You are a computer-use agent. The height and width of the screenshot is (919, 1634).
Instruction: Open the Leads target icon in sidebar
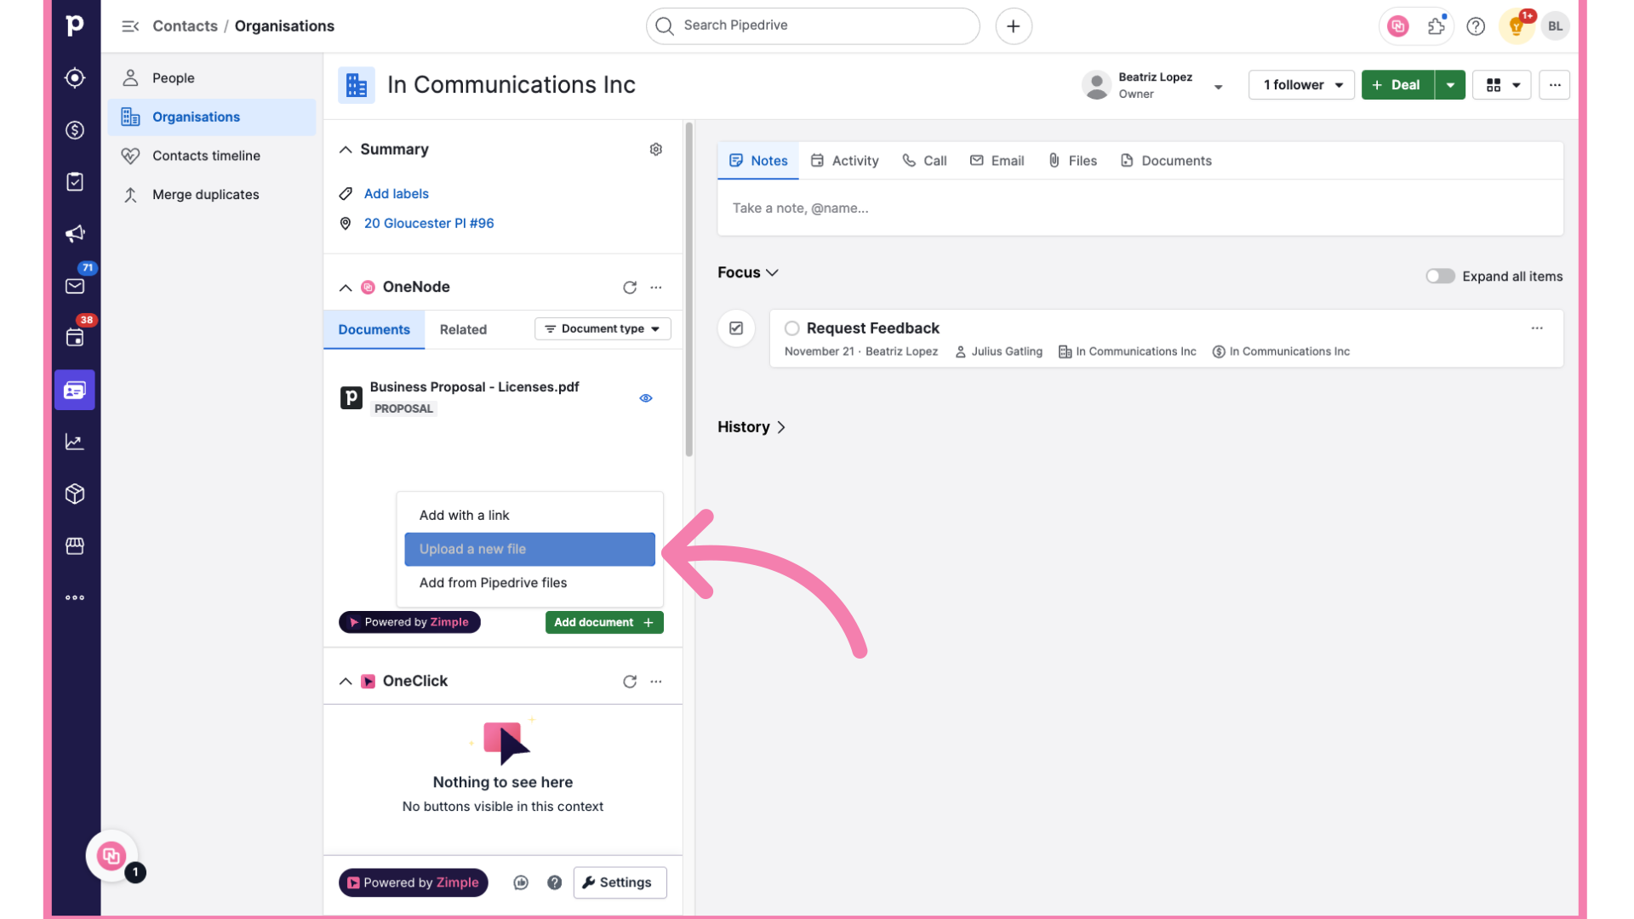75,77
